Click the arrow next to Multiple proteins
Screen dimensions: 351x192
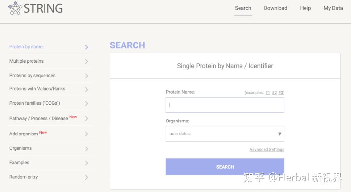coord(86,61)
